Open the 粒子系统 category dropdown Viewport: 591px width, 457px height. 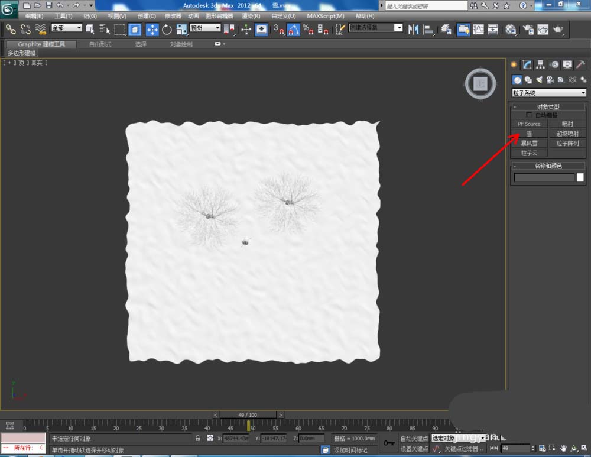[549, 93]
